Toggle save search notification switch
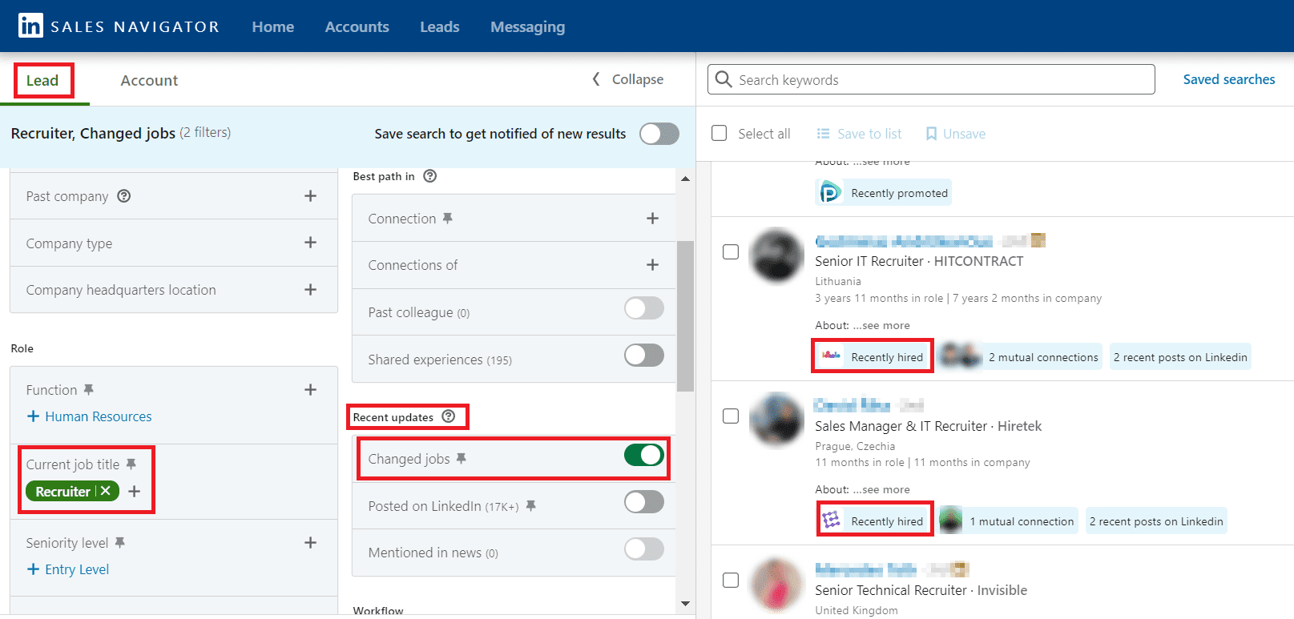1294x619 pixels. coord(659,134)
